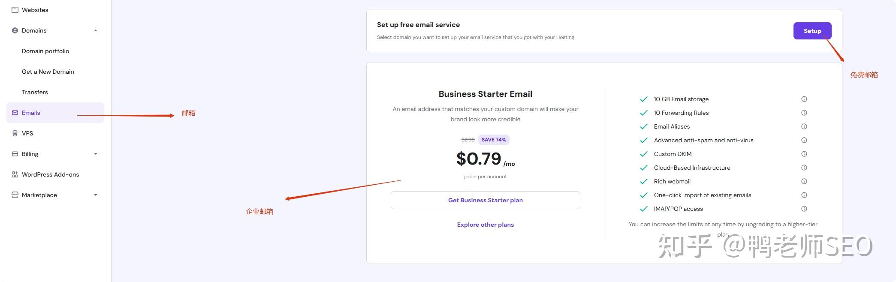Collapse the Domains menu arrow
The width and height of the screenshot is (896, 282).
click(96, 30)
